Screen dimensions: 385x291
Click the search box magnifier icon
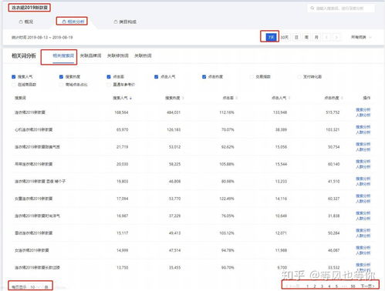click(312, 8)
